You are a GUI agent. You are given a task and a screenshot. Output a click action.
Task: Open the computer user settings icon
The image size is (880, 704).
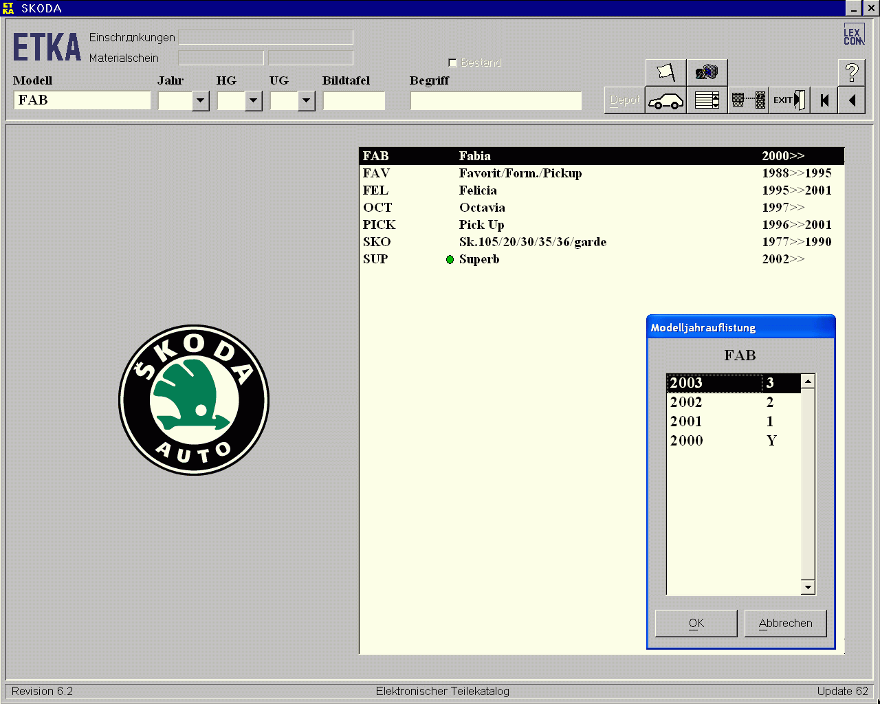pos(707,72)
